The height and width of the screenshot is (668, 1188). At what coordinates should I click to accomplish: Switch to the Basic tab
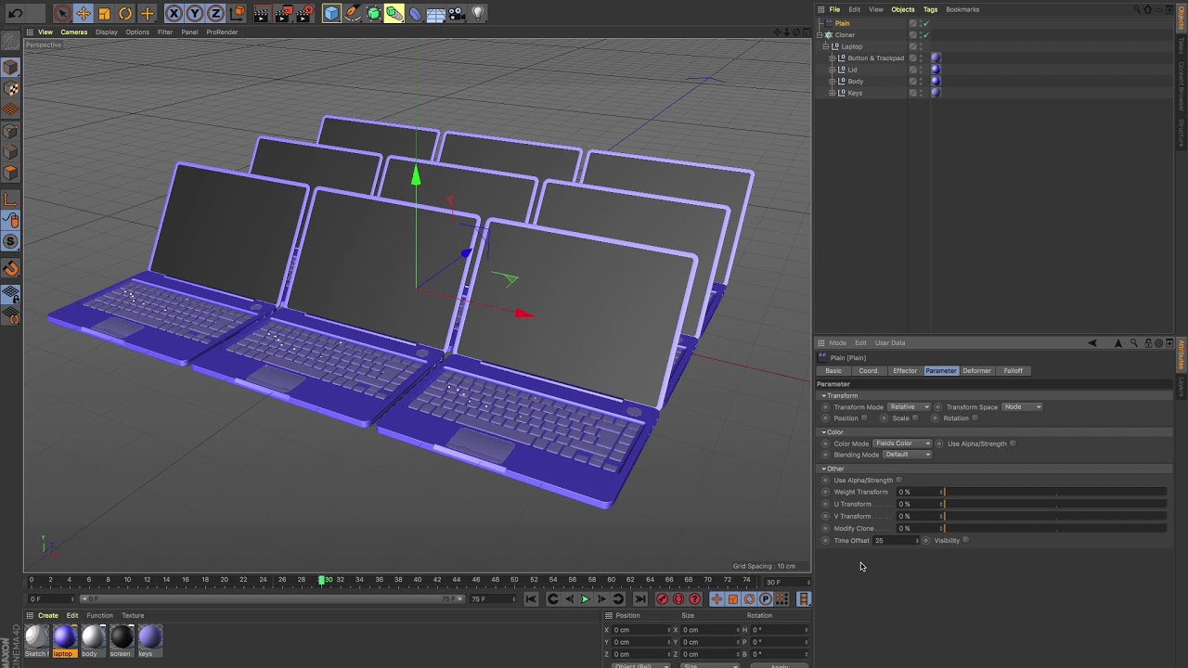(x=833, y=371)
